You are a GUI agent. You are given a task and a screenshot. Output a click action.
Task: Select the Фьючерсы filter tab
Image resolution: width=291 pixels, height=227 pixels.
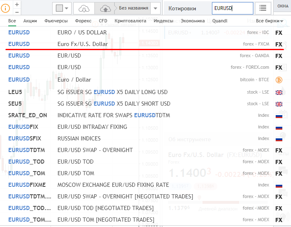point(56,21)
